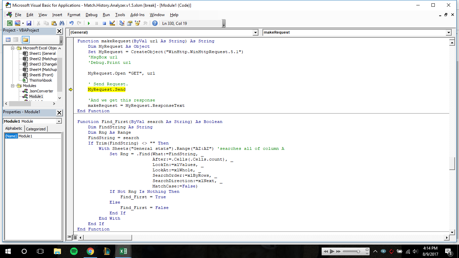Click the play button in taskbar media toolbar
The image size is (459, 258).
pyautogui.click(x=332, y=251)
